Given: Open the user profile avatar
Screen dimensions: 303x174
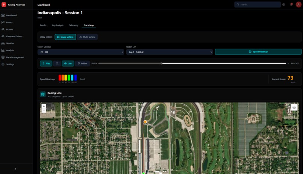Looking at the screenshot, I should 298,5.
